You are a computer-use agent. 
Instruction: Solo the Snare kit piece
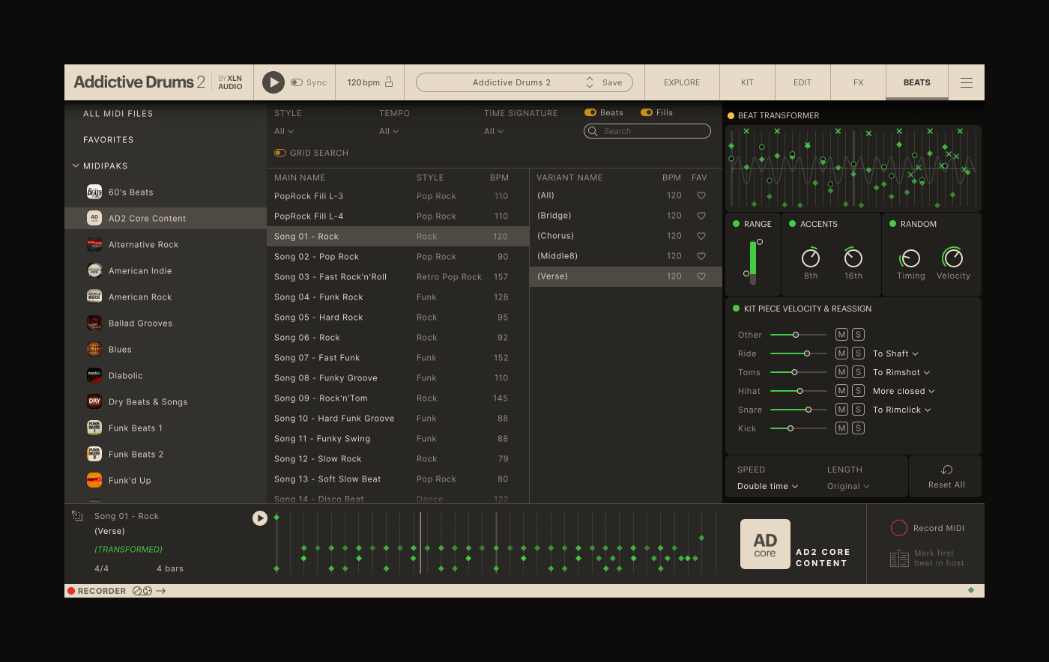859,410
